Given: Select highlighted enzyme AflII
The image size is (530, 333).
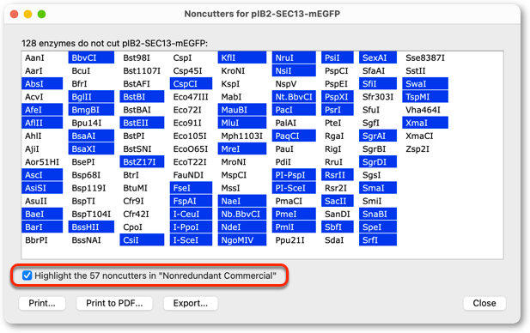Looking at the screenshot, I should 42,123.
